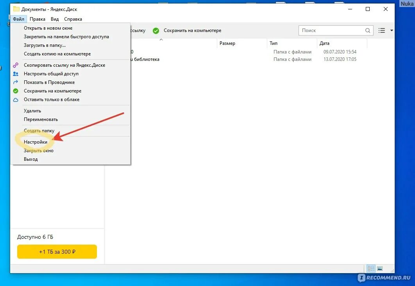
Task: Click the purple chain link icon in the menu
Action: point(16,65)
